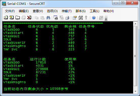This screenshot has width=140, height=96.
Task: Click the 任务状态 column header text
Action: [36, 26]
